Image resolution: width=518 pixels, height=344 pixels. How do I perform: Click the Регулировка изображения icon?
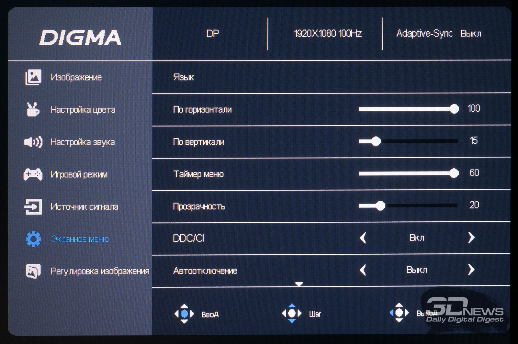click(33, 271)
